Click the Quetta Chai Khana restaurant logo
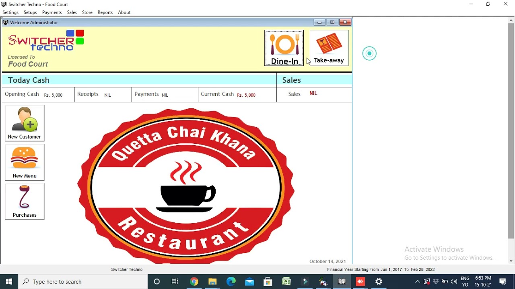 pyautogui.click(x=186, y=185)
